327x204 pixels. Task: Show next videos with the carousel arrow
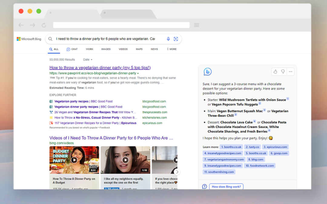pyautogui.click(x=177, y=172)
